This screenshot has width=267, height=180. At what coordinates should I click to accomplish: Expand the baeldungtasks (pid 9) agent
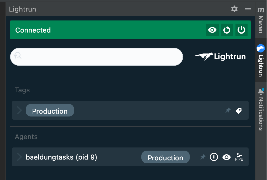point(19,157)
